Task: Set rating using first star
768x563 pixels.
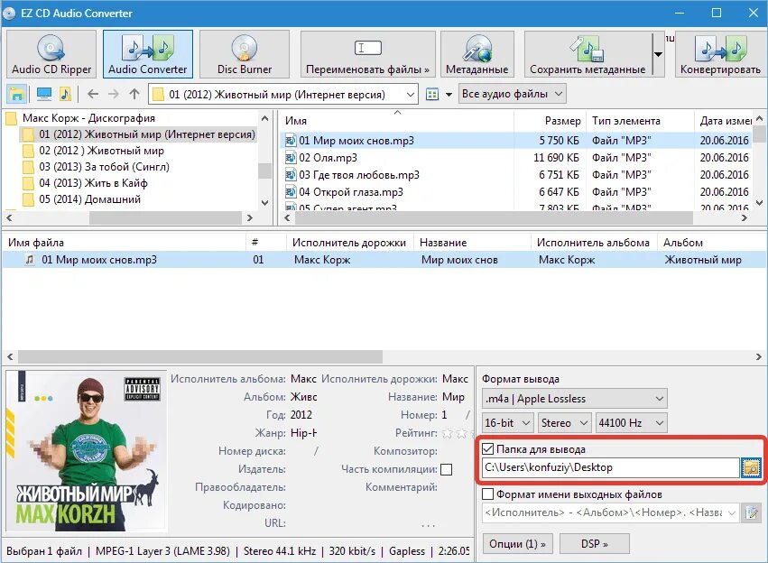Action: (447, 433)
